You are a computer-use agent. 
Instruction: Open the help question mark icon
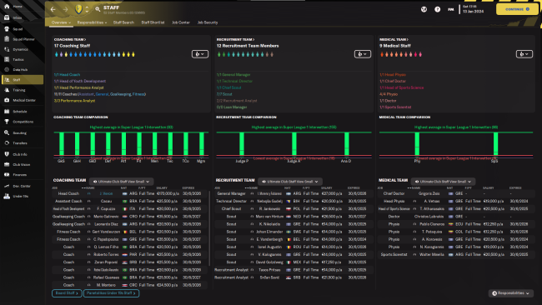tap(437, 9)
